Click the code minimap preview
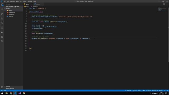The width and height of the screenshot is (169, 95). coord(162,9)
